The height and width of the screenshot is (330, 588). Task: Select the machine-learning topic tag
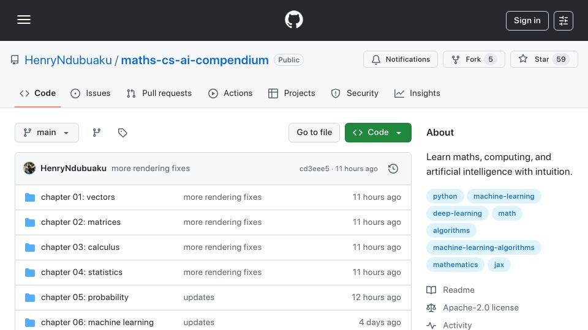[503, 196]
